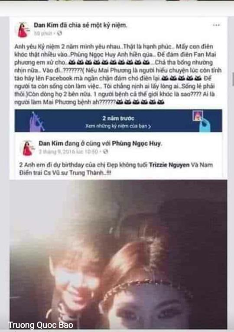Open Xem những kỷ niệm của bạn link
The width and height of the screenshot is (234, 332).
tap(117, 126)
